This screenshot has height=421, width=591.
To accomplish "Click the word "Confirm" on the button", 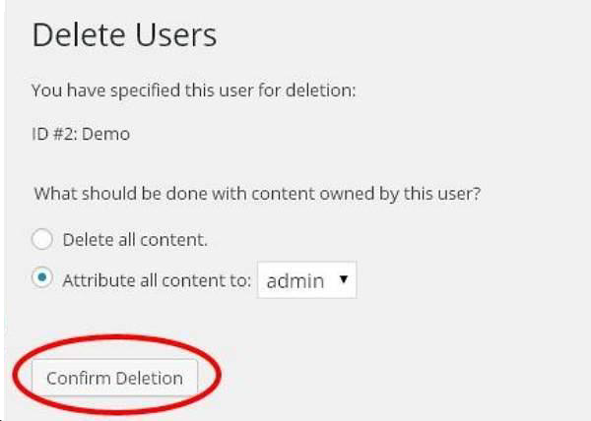I will 78,378.
